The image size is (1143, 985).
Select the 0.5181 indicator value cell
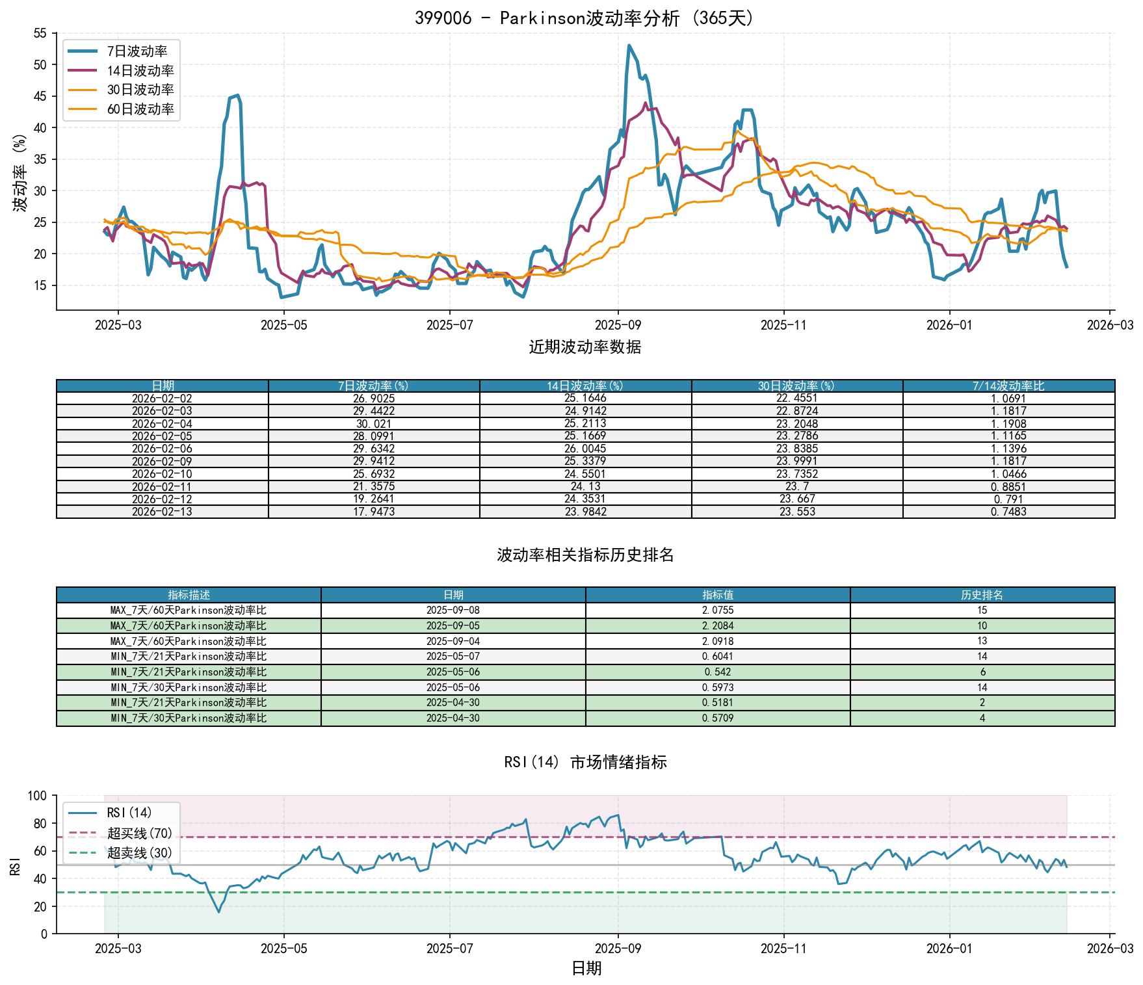point(718,703)
